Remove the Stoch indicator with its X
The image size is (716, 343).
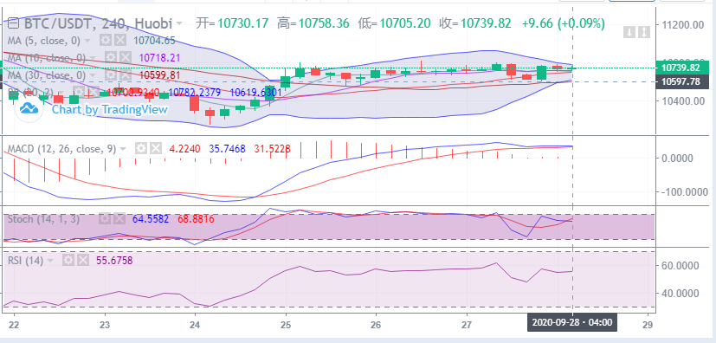pyautogui.click(x=119, y=219)
